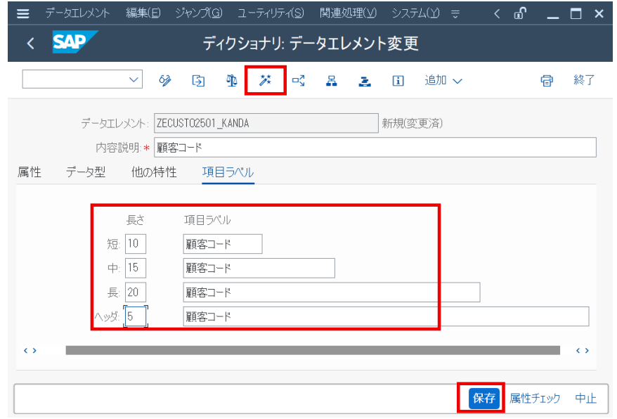Click the left chevron in title bar
This screenshot has height=419, width=617.
[497, 14]
